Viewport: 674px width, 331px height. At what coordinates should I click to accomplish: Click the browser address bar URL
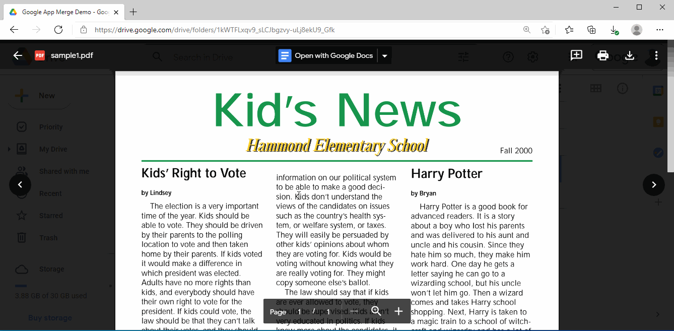point(215,30)
